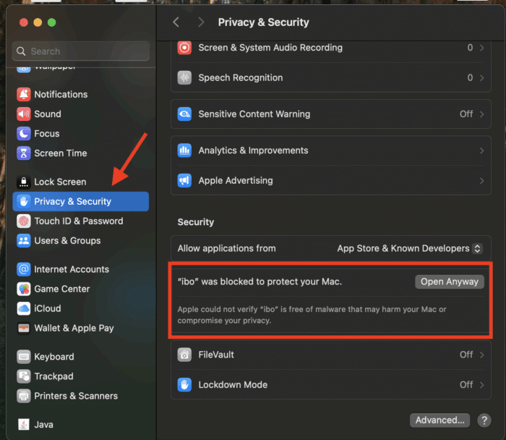
Task: Select Notifications in the sidebar
Action: 81,94
